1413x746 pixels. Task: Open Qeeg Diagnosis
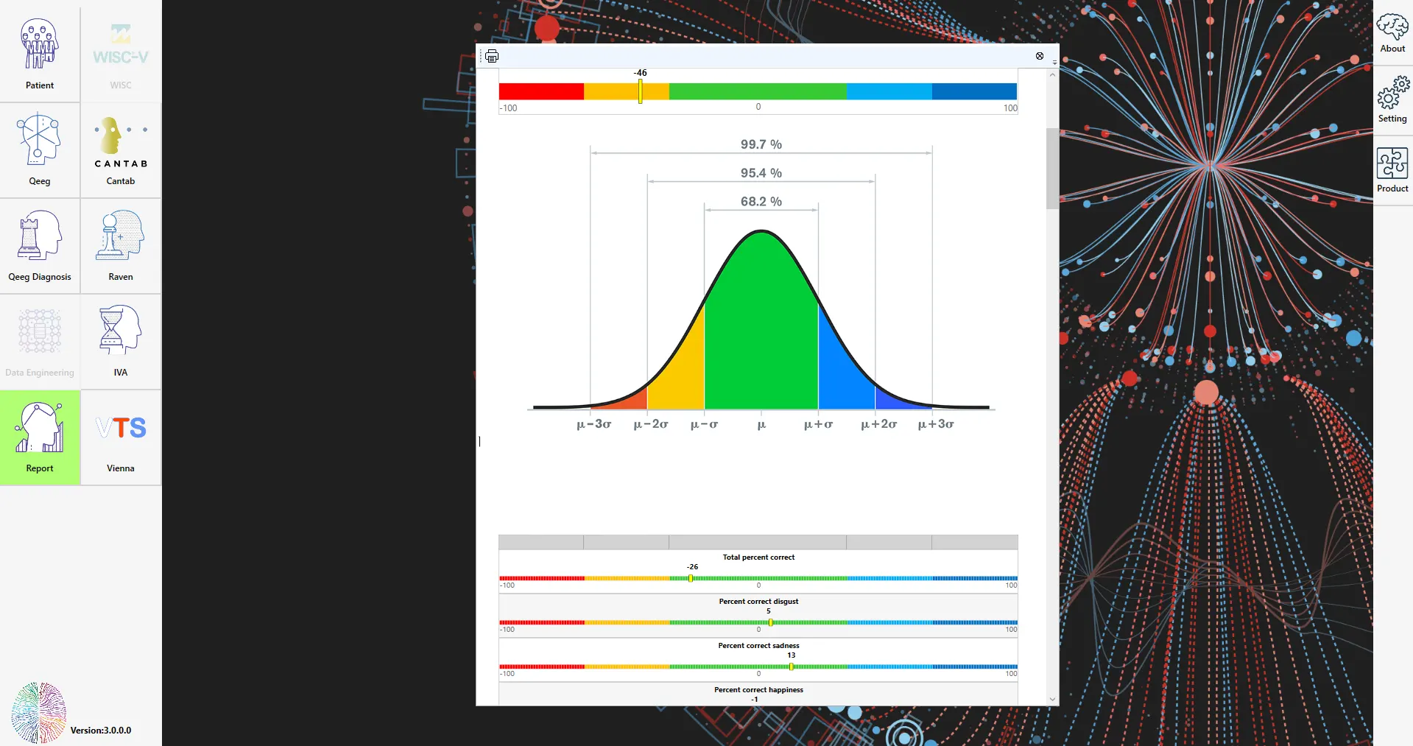(x=40, y=245)
